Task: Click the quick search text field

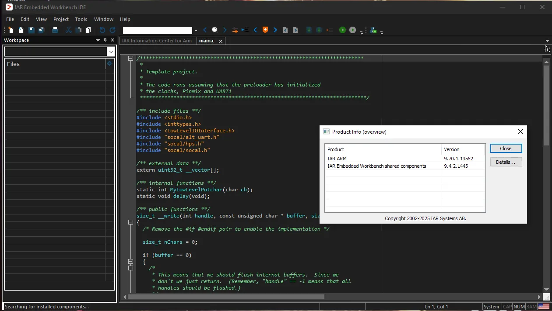Action: coord(158,31)
